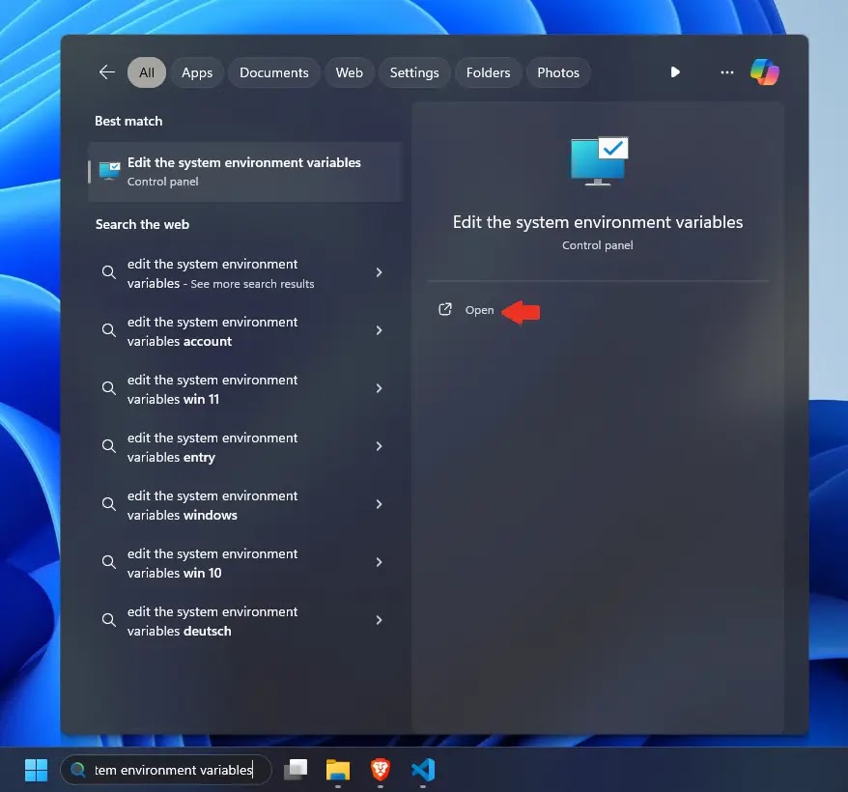
Task: Switch to the Apps filter tab
Action: click(x=197, y=72)
